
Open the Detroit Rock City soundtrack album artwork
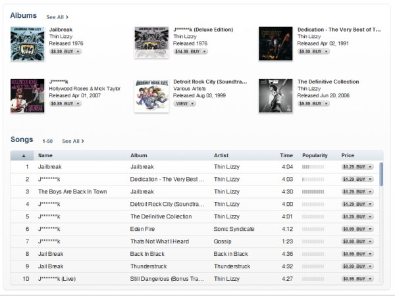[151, 95]
